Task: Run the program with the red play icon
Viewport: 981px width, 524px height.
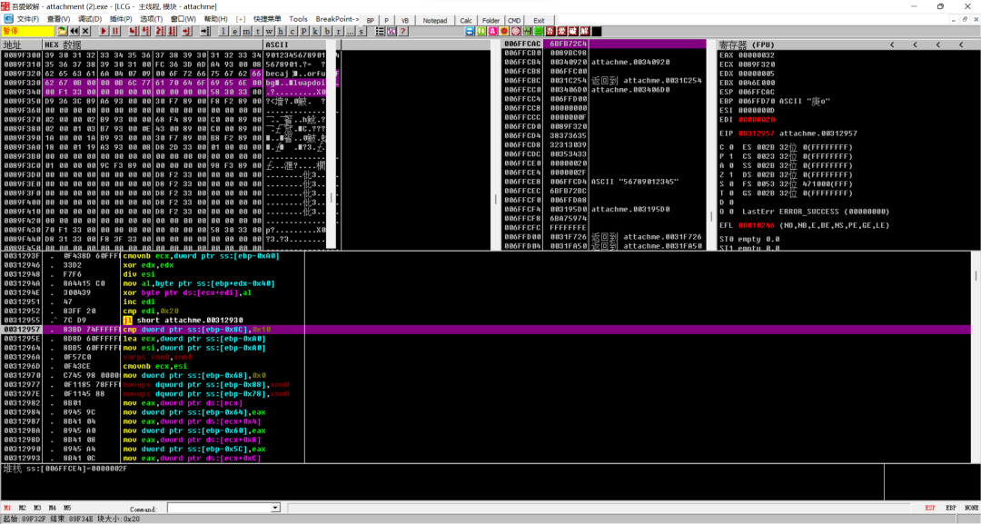Action: pyautogui.click(x=104, y=31)
